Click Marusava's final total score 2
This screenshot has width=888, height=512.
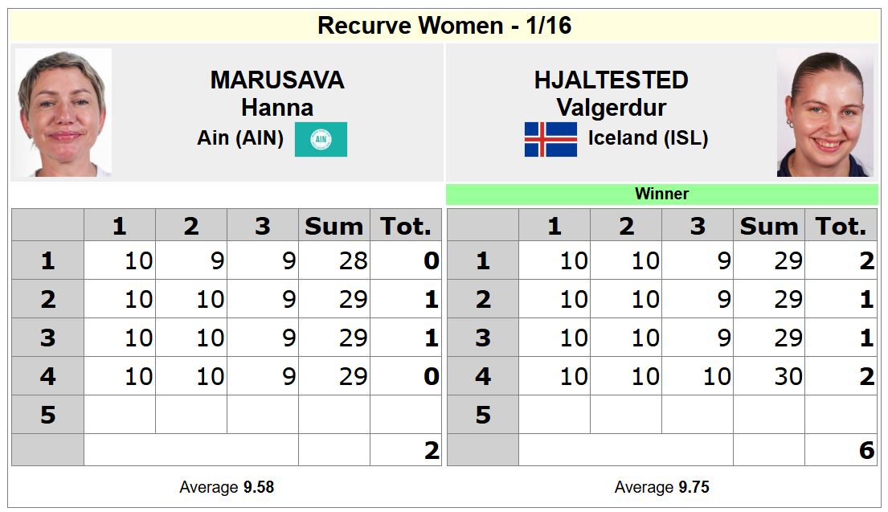pyautogui.click(x=432, y=451)
